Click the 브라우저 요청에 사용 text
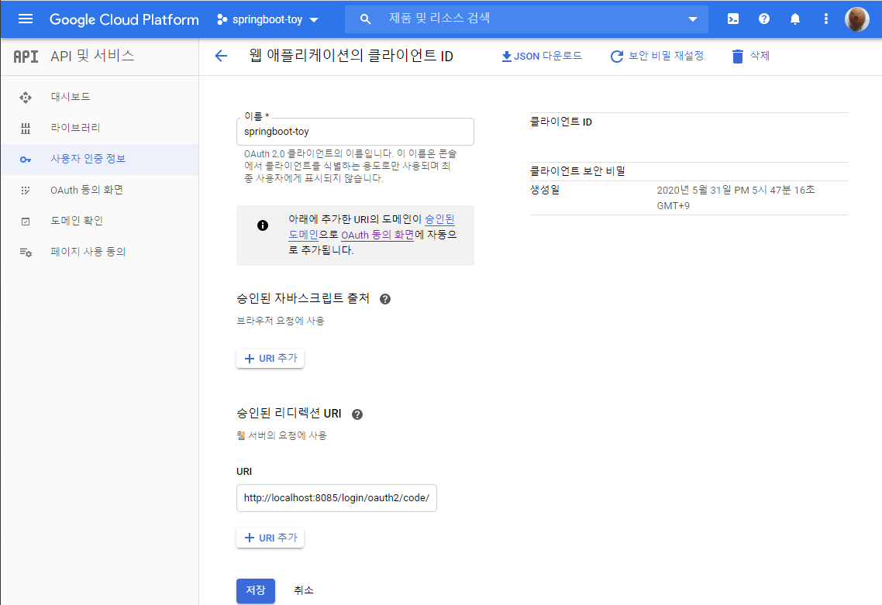 click(281, 321)
